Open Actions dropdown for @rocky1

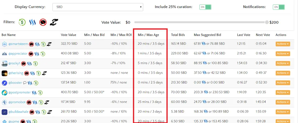pos(283,63)
